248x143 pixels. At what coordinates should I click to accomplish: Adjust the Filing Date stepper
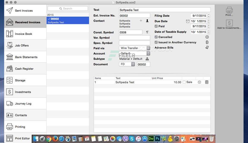coord(209,16)
